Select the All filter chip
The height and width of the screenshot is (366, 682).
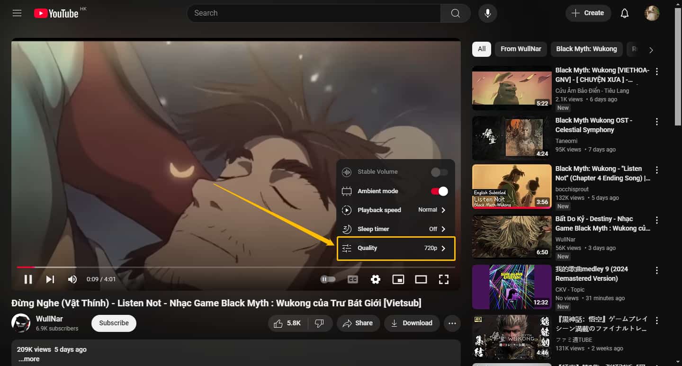coord(482,49)
